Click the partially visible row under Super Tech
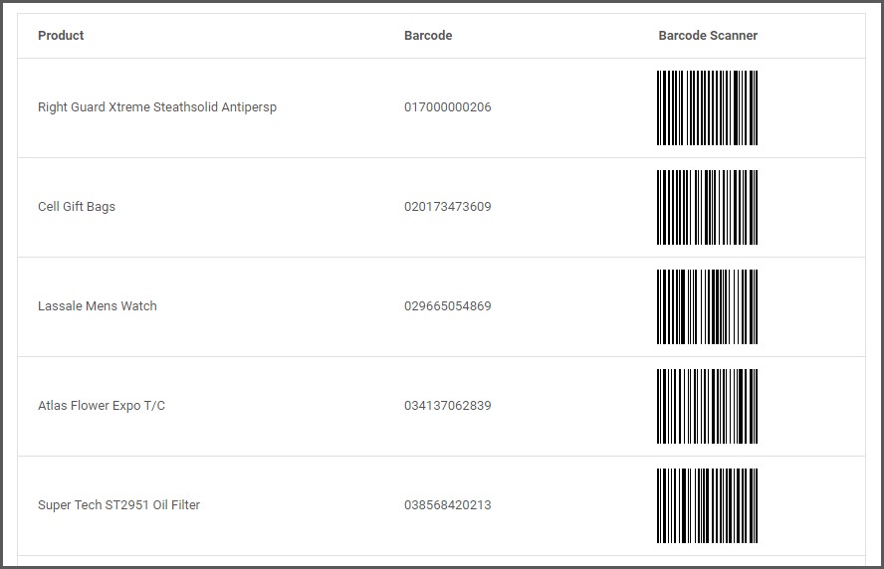Viewport: 884px width, 569px height. click(x=441, y=561)
